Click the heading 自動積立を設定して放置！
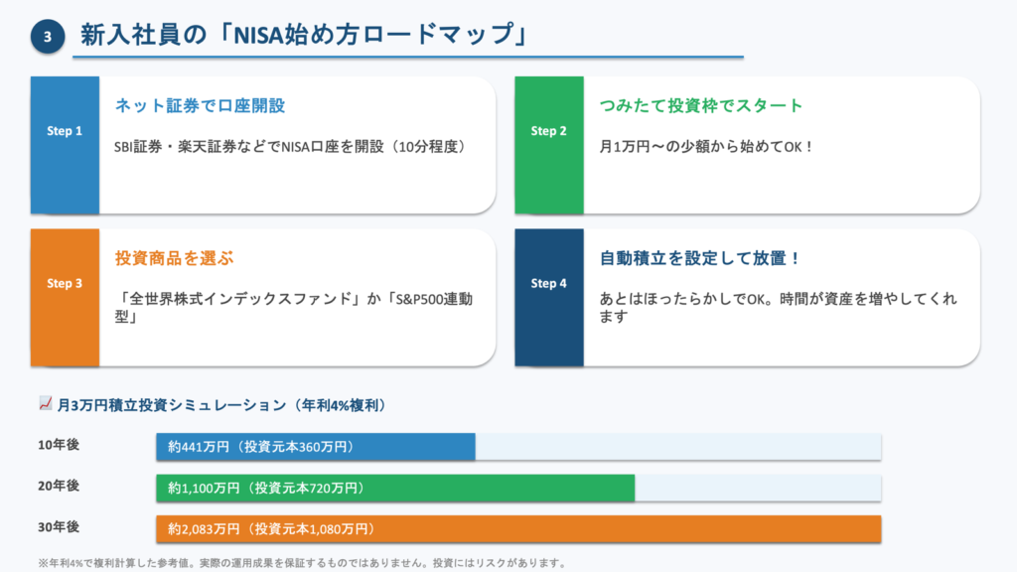The height and width of the screenshot is (572, 1017). [701, 258]
